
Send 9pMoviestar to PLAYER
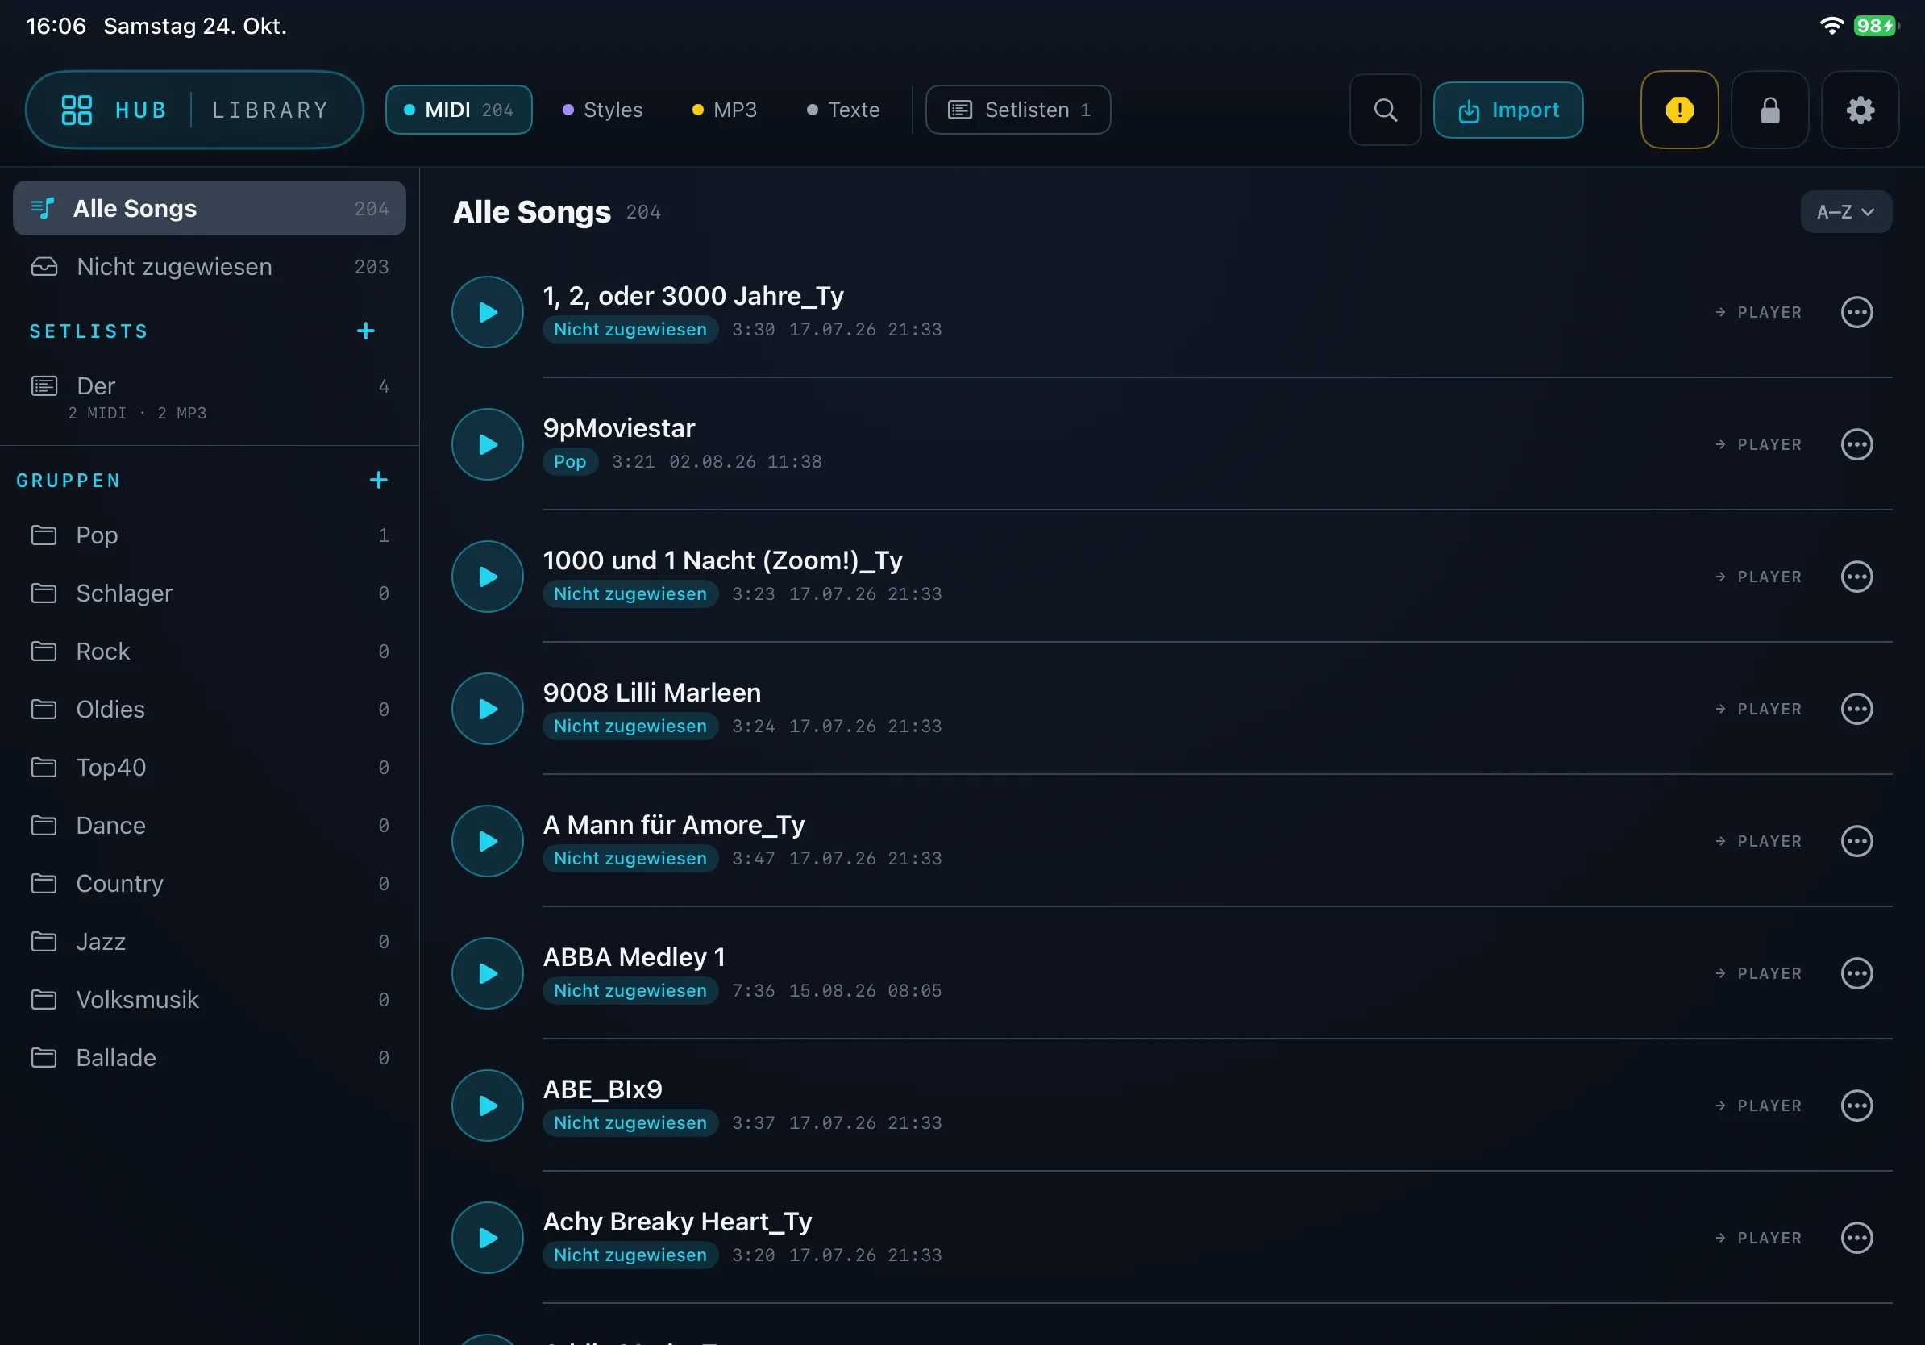pos(1758,444)
